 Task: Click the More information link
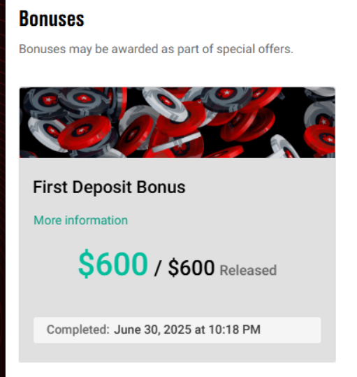pyautogui.click(x=80, y=220)
